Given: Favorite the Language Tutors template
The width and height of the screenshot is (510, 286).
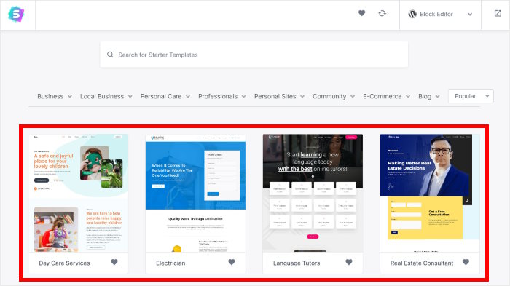Looking at the screenshot, I should [x=349, y=262].
